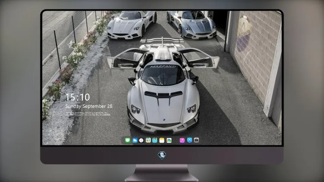This screenshot has height=182, width=324.
Task: Open the pink iTunes music app
Action: (x=182, y=140)
